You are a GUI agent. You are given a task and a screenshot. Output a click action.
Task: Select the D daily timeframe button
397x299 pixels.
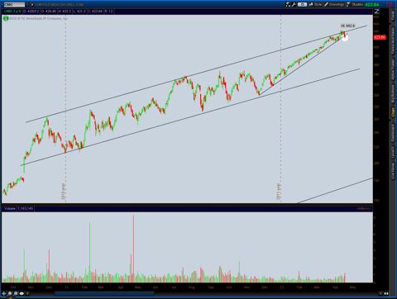[x=302, y=4]
